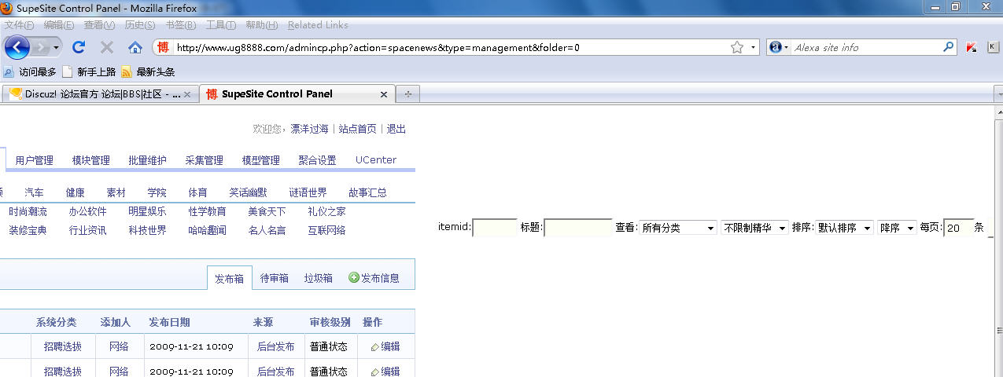This screenshot has height=377, width=1003.
Task: Expand the 所有分类 dropdown
Action: click(678, 228)
